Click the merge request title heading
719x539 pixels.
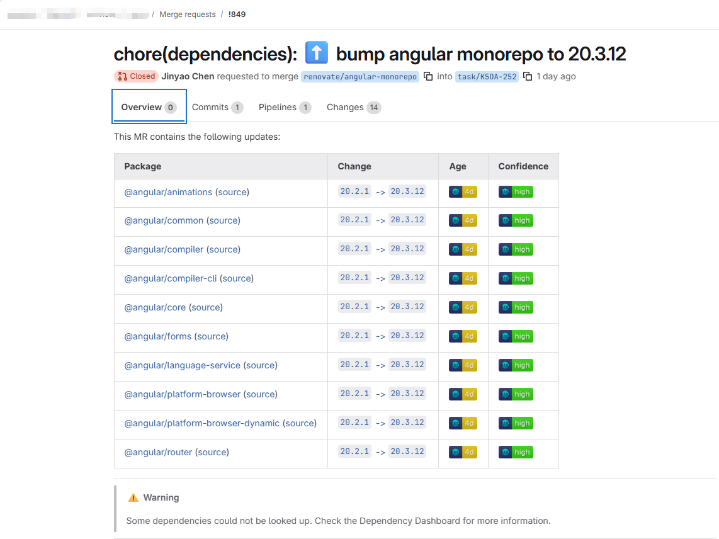point(370,54)
